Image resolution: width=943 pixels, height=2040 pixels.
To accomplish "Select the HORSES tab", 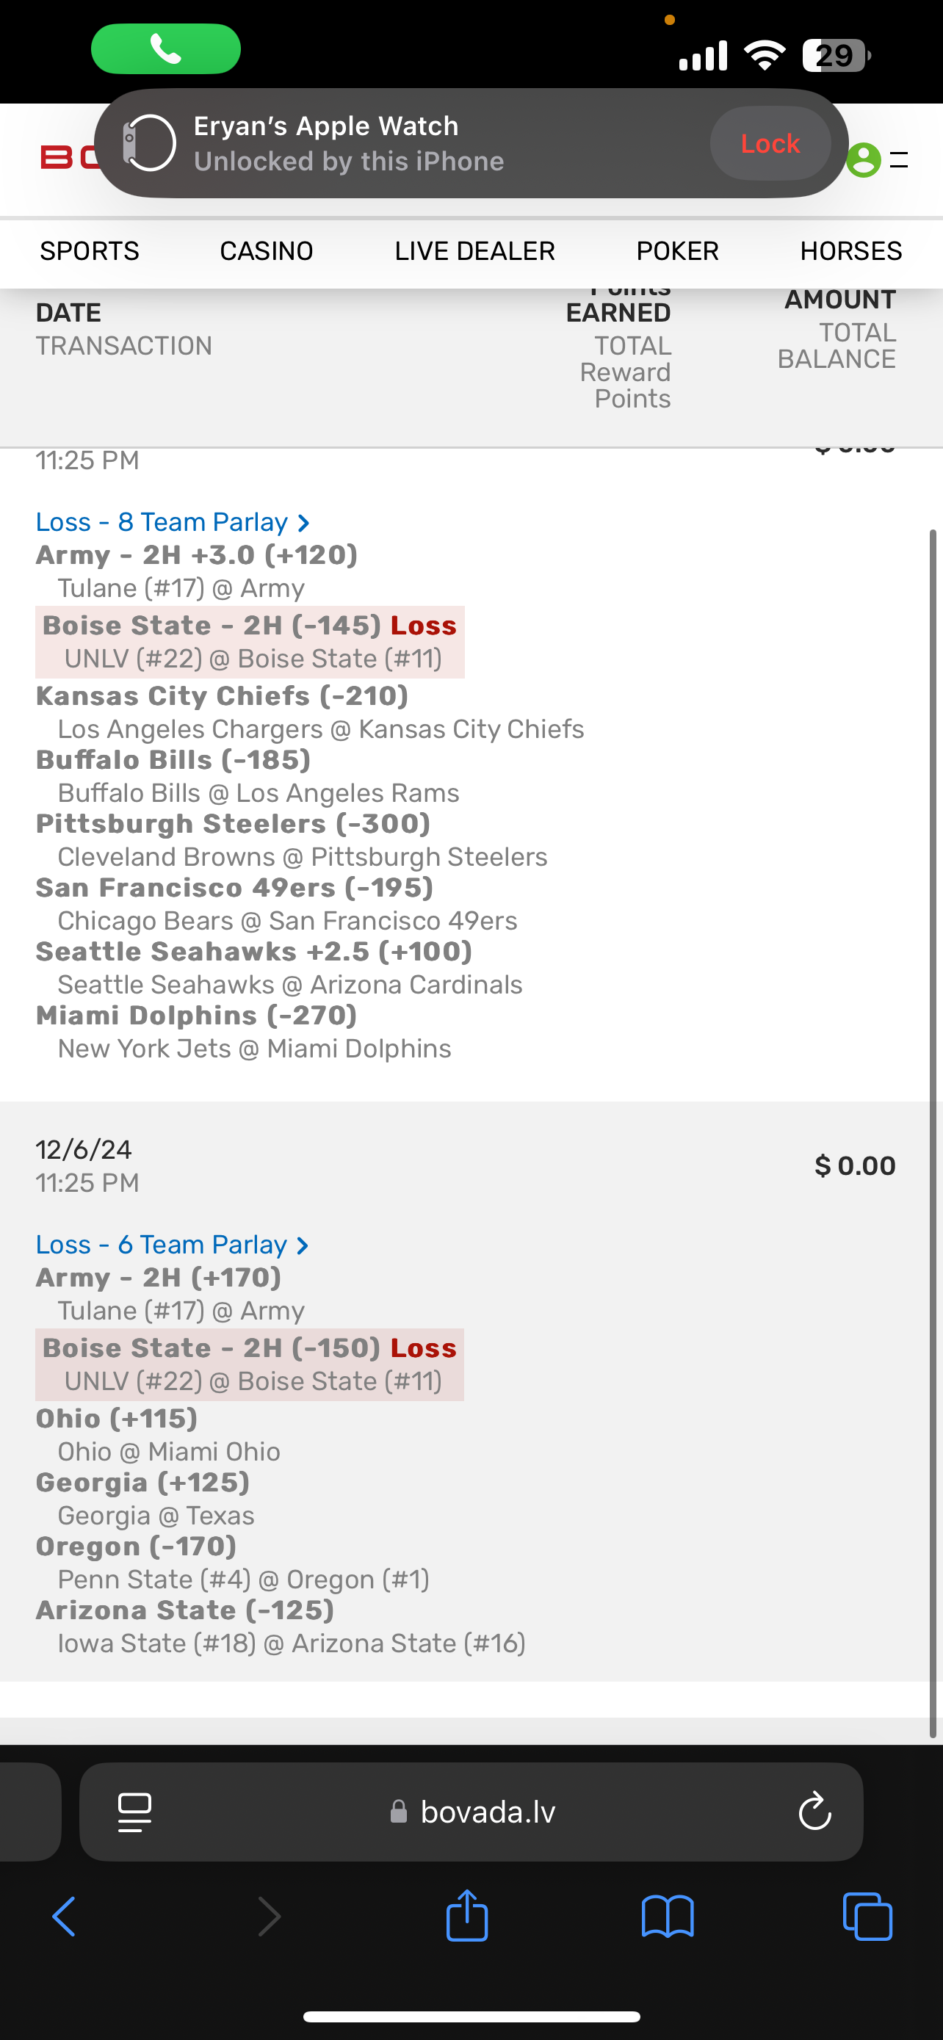I will pyautogui.click(x=850, y=251).
